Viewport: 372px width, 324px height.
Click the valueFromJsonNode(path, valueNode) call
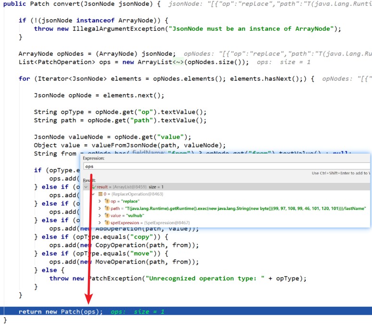tap(157, 145)
